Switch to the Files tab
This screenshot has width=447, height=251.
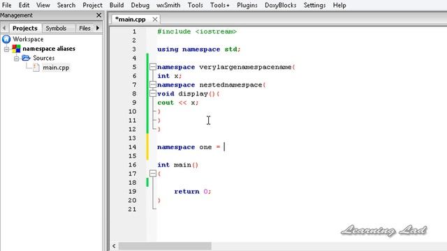click(x=85, y=28)
